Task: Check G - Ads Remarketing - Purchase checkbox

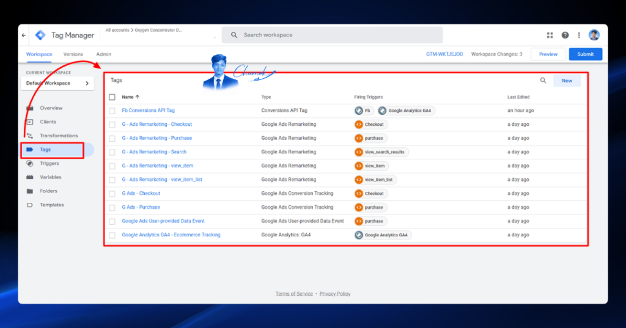Action: [x=112, y=139]
